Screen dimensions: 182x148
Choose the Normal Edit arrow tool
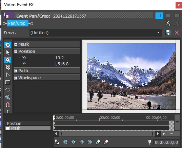point(8,52)
